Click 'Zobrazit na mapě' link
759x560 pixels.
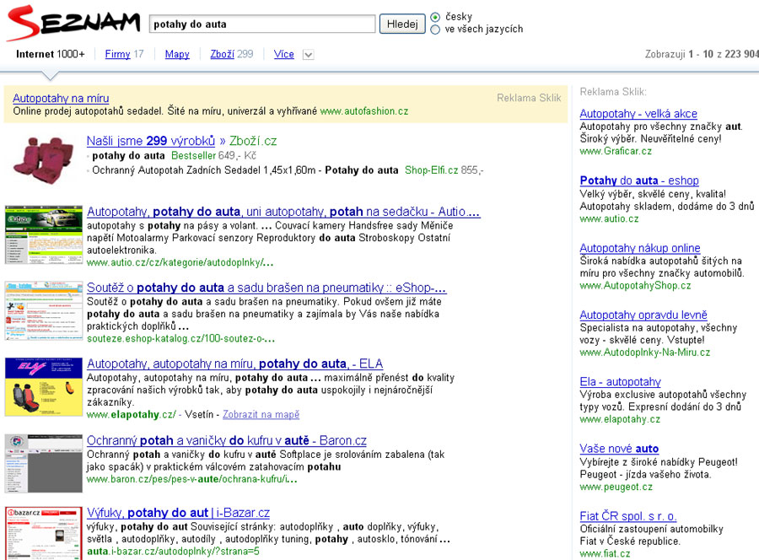tap(261, 415)
